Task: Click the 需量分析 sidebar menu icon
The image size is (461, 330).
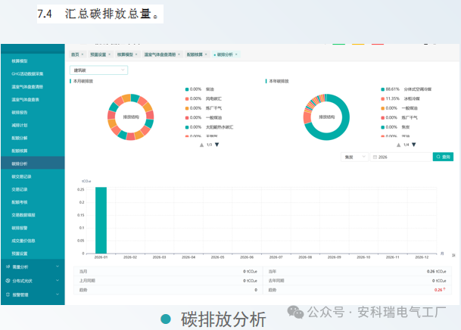Action: click(7, 266)
